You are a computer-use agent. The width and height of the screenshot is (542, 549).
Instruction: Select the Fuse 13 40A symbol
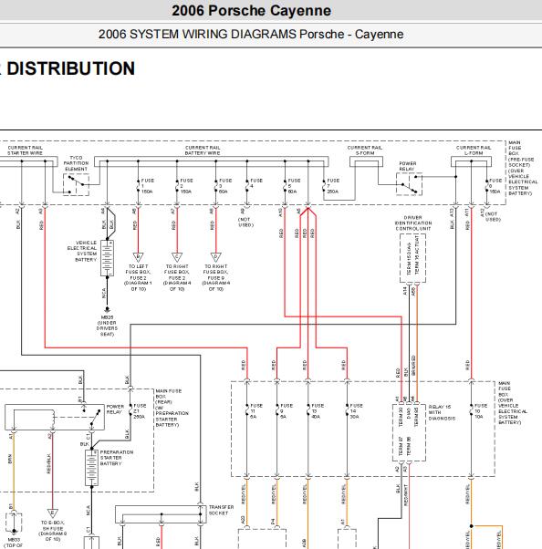(x=308, y=410)
